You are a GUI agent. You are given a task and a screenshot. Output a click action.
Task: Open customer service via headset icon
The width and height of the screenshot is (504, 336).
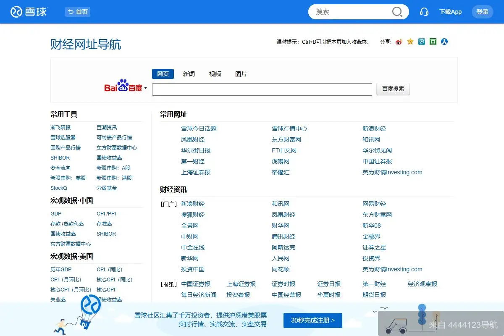tap(424, 12)
